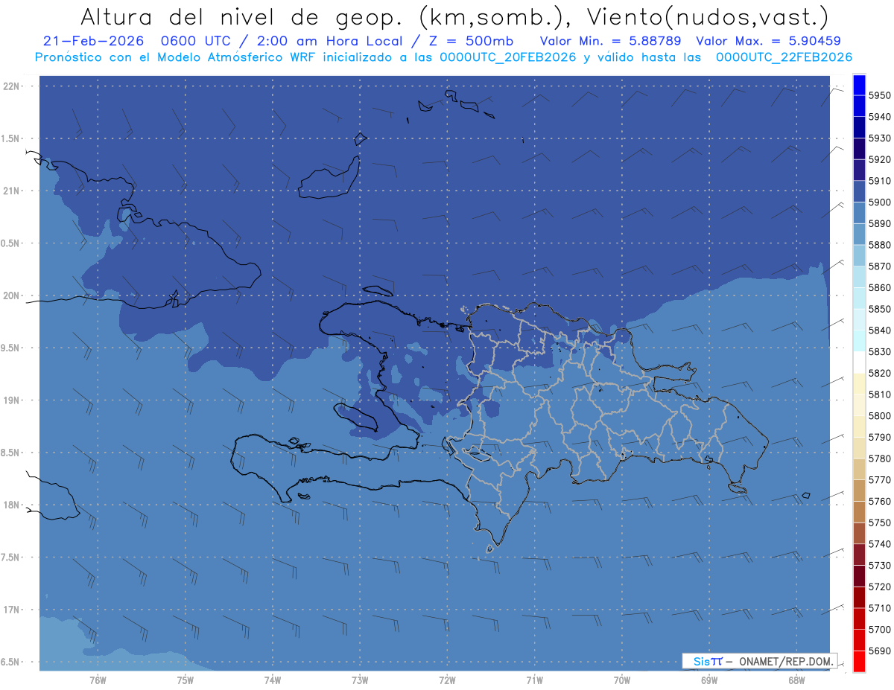
Task: Click the 5780 legend value
Action: point(879,459)
